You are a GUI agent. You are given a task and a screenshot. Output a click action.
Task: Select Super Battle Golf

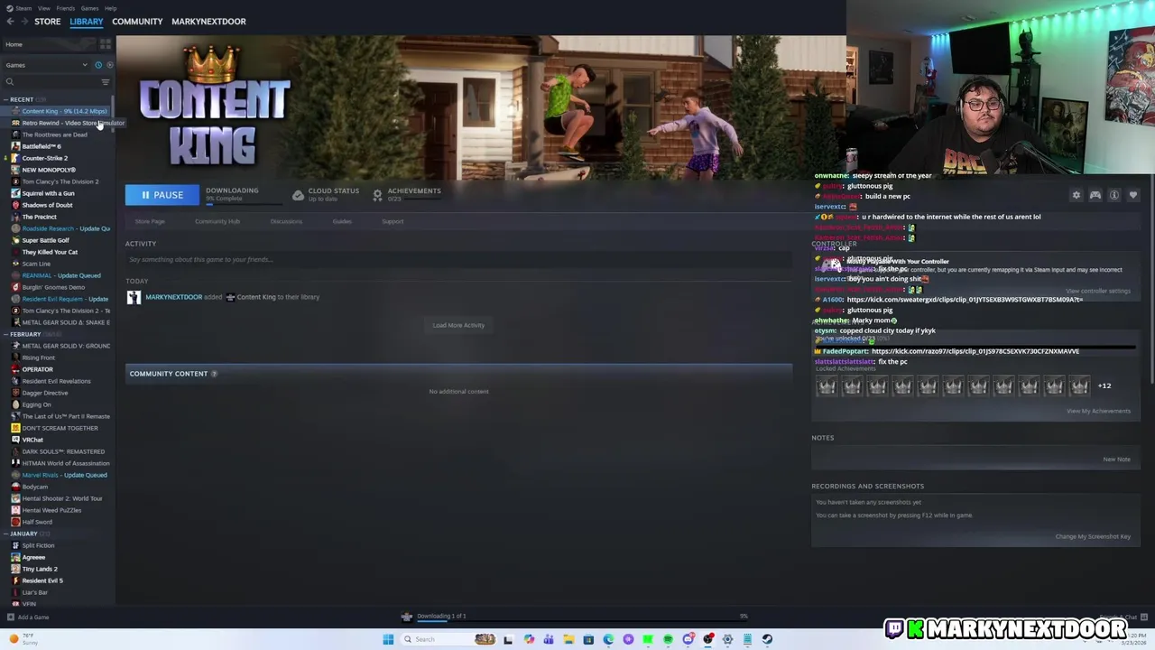pos(45,240)
